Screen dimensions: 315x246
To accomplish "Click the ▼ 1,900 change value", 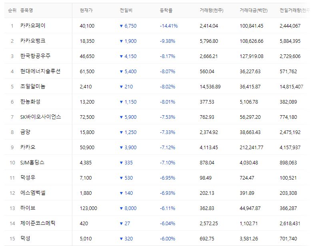I will tap(128, 41).
